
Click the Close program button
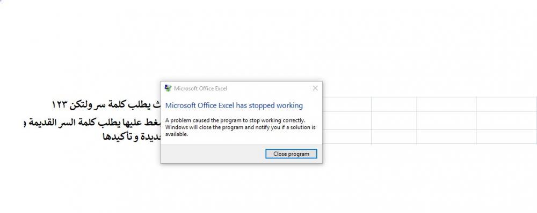[291, 154]
